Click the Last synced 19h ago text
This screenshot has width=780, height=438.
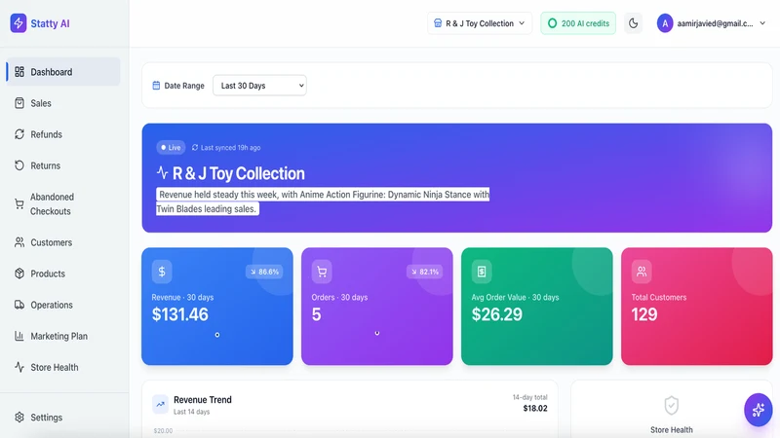tap(230, 148)
